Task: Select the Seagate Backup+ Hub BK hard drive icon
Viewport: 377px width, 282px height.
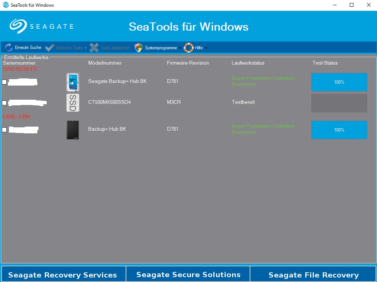Action: pyautogui.click(x=72, y=82)
